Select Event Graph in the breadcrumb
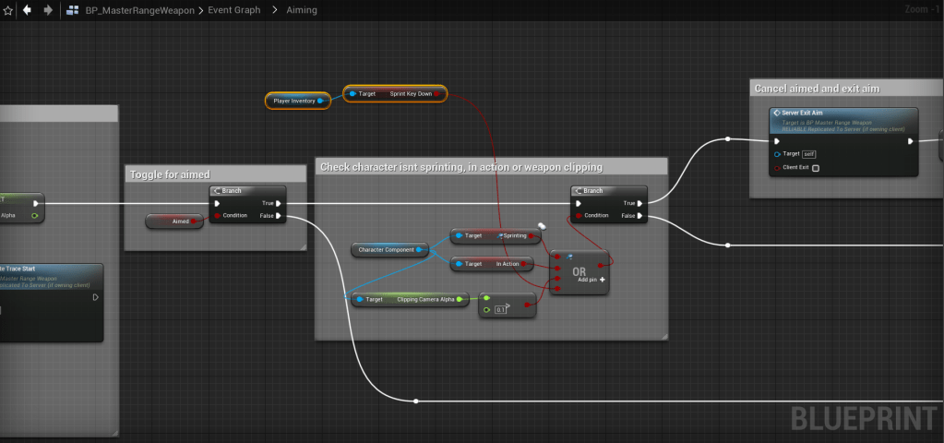Image resolution: width=944 pixels, height=443 pixels. (x=236, y=10)
